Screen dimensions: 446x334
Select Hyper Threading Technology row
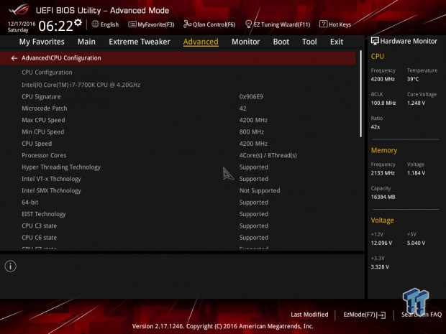click(x=61, y=167)
